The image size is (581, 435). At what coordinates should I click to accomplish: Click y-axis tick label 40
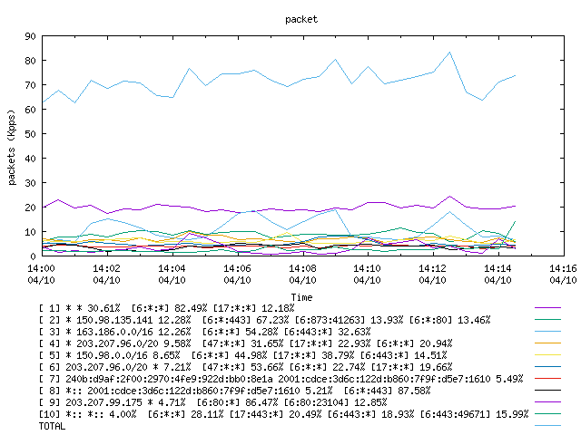tap(30, 159)
